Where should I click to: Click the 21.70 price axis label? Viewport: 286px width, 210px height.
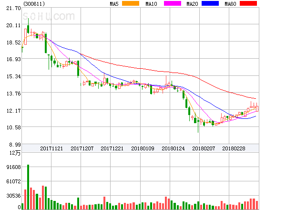[x=13, y=9]
